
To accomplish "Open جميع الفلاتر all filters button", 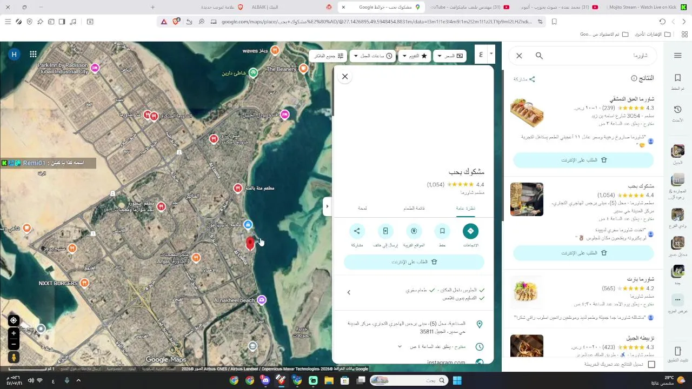I will click(x=329, y=56).
